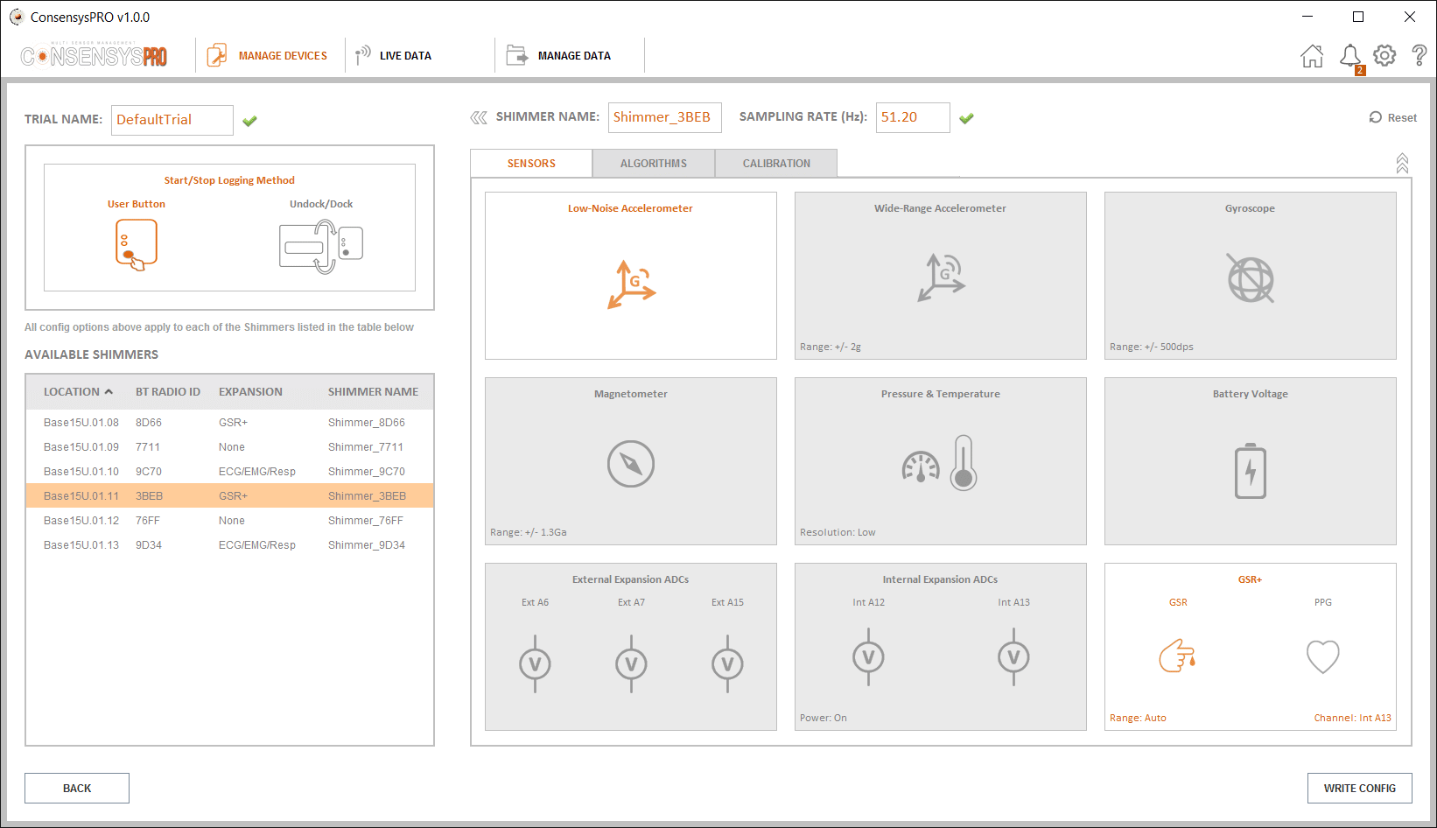Edit the Trial Name field
The width and height of the screenshot is (1437, 828).
[x=172, y=120]
